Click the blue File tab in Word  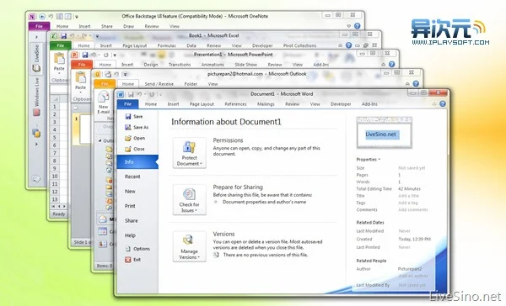point(128,104)
